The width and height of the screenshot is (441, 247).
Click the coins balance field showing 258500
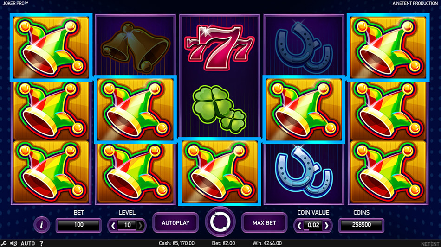tap(362, 225)
